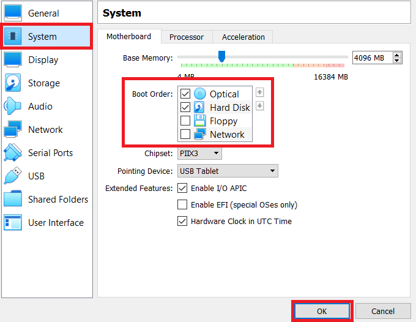
Task: Uncheck Optical in boot order
Action: 185,94
